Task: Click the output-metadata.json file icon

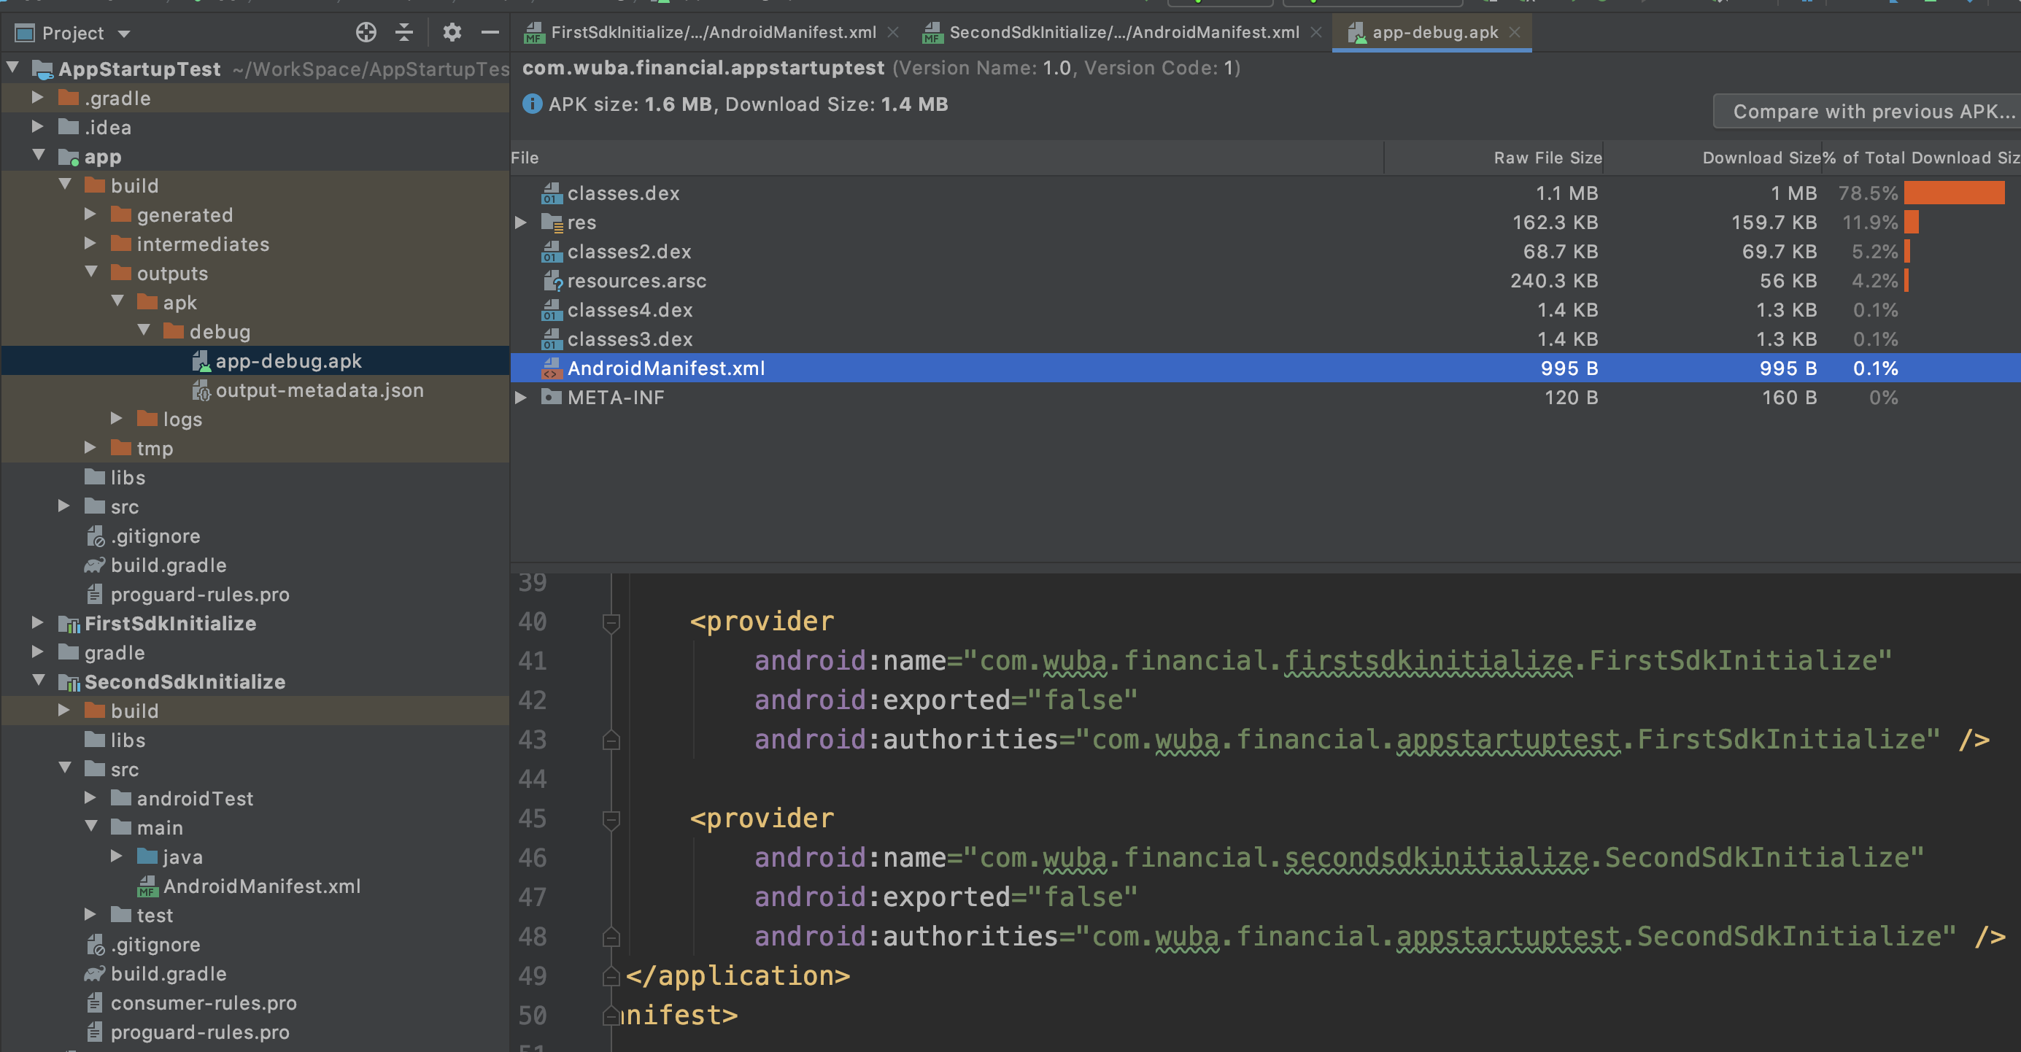Action: pyautogui.click(x=201, y=390)
